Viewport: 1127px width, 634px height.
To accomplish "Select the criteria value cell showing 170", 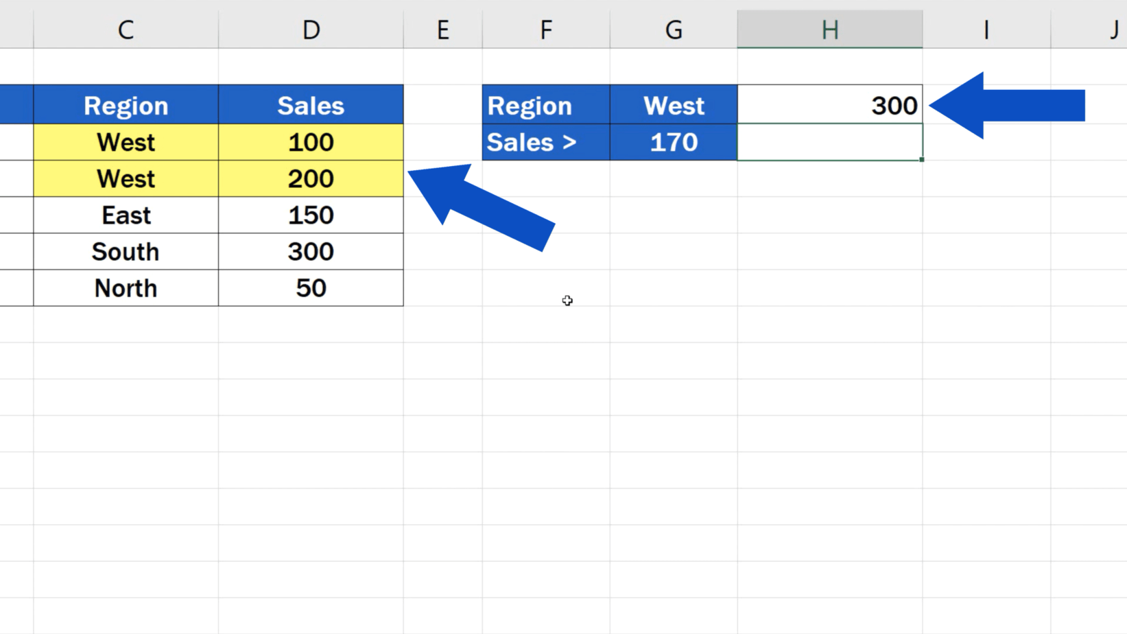I will [673, 142].
